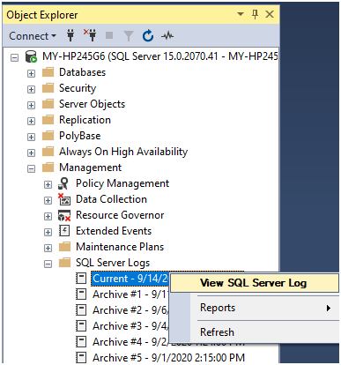Collapse the Management node
The image size is (341, 365).
pyautogui.click(x=31, y=168)
